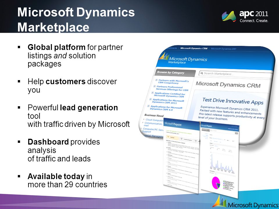This screenshot has width=279, height=209.
Task: Click arrow icon beside Partners with Microsoft's CRM Competency
Action: (156, 80)
